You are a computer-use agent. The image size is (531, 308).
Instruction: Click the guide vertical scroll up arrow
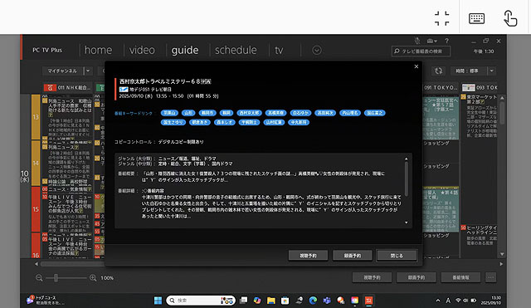502,98
